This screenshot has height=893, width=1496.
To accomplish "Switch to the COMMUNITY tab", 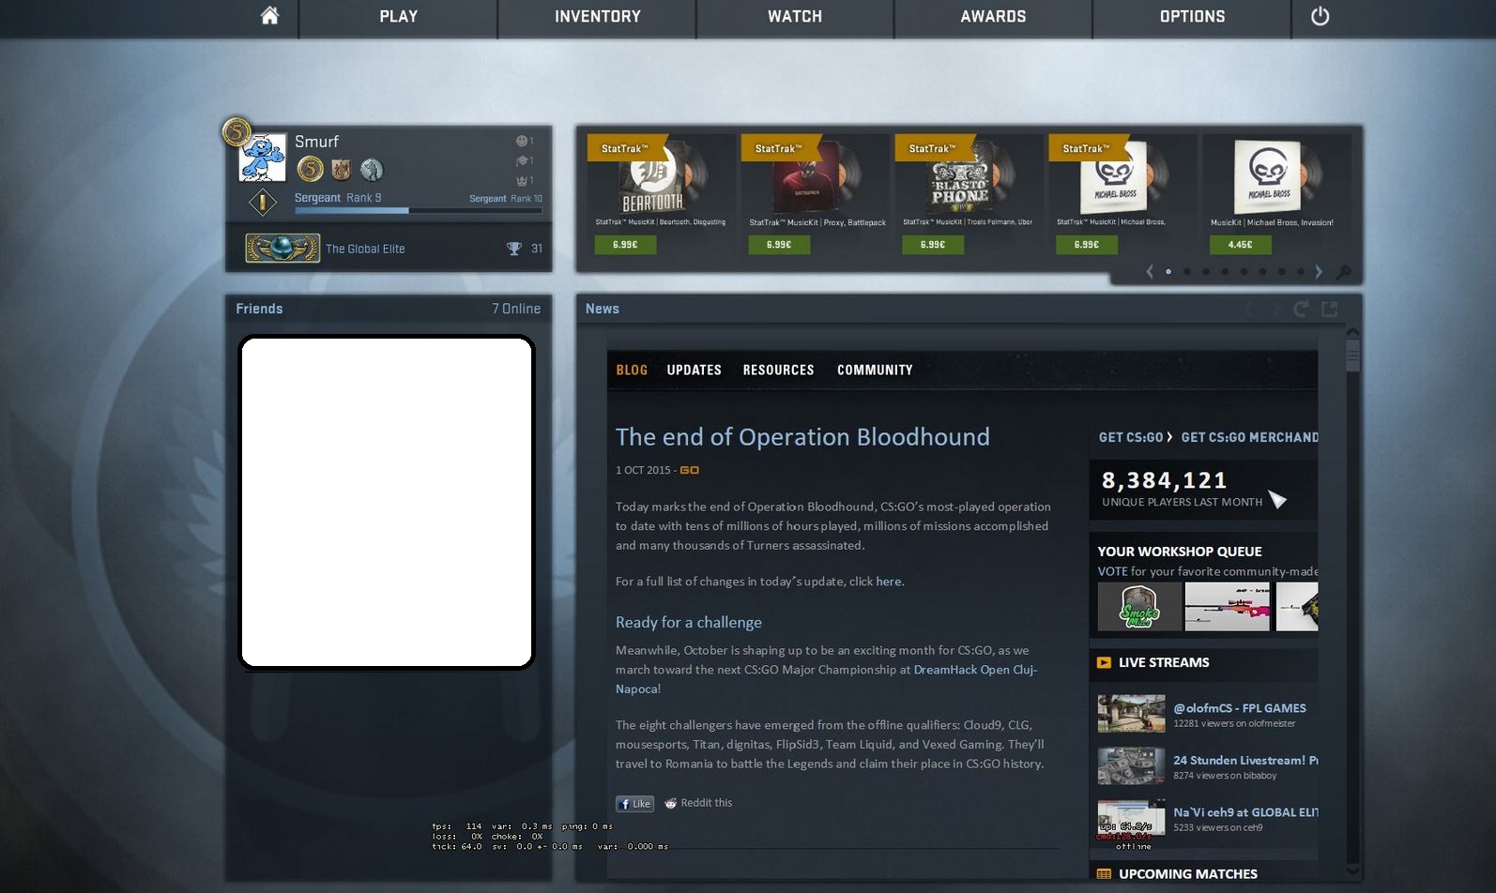I will coord(875,370).
